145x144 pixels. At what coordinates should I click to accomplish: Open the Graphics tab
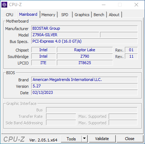click(x=82, y=15)
